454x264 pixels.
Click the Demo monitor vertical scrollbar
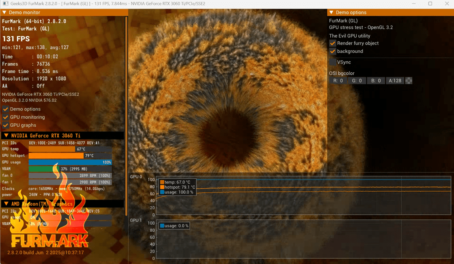[126, 116]
